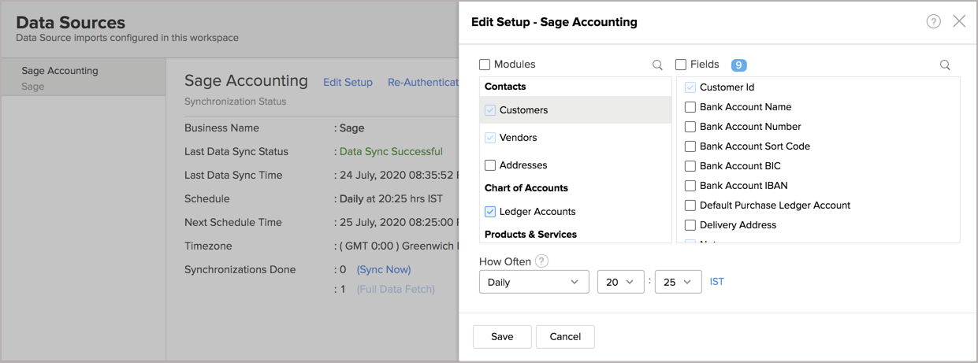Click the Business Name value Sage
Viewport: 978px width, 363px height.
click(351, 128)
